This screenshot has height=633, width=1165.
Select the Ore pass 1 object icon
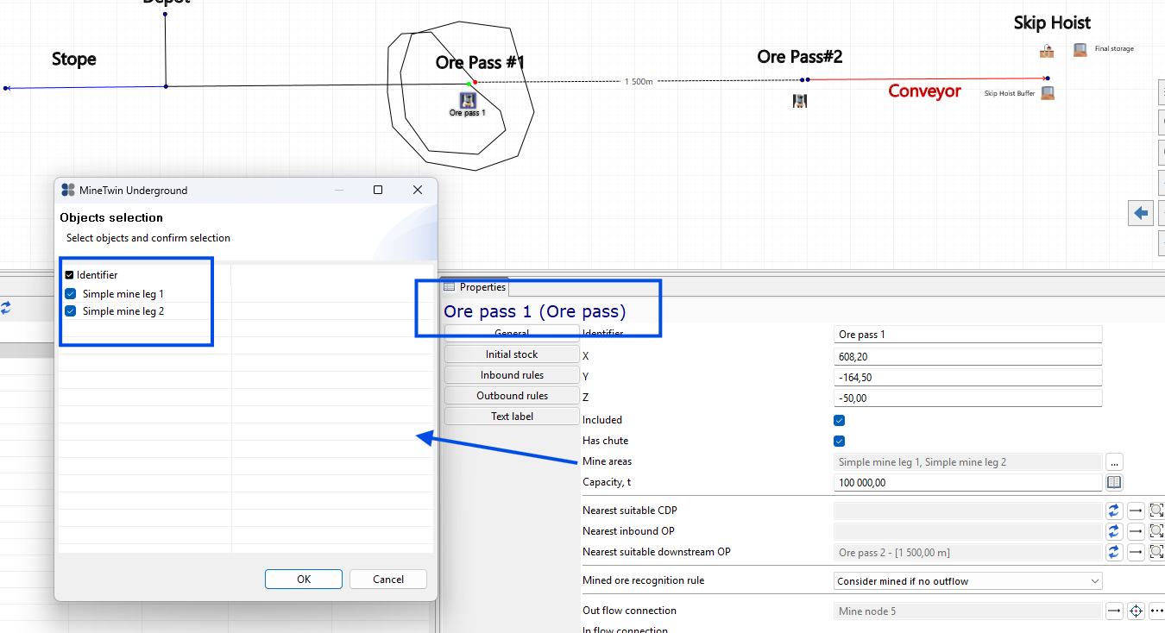click(468, 100)
